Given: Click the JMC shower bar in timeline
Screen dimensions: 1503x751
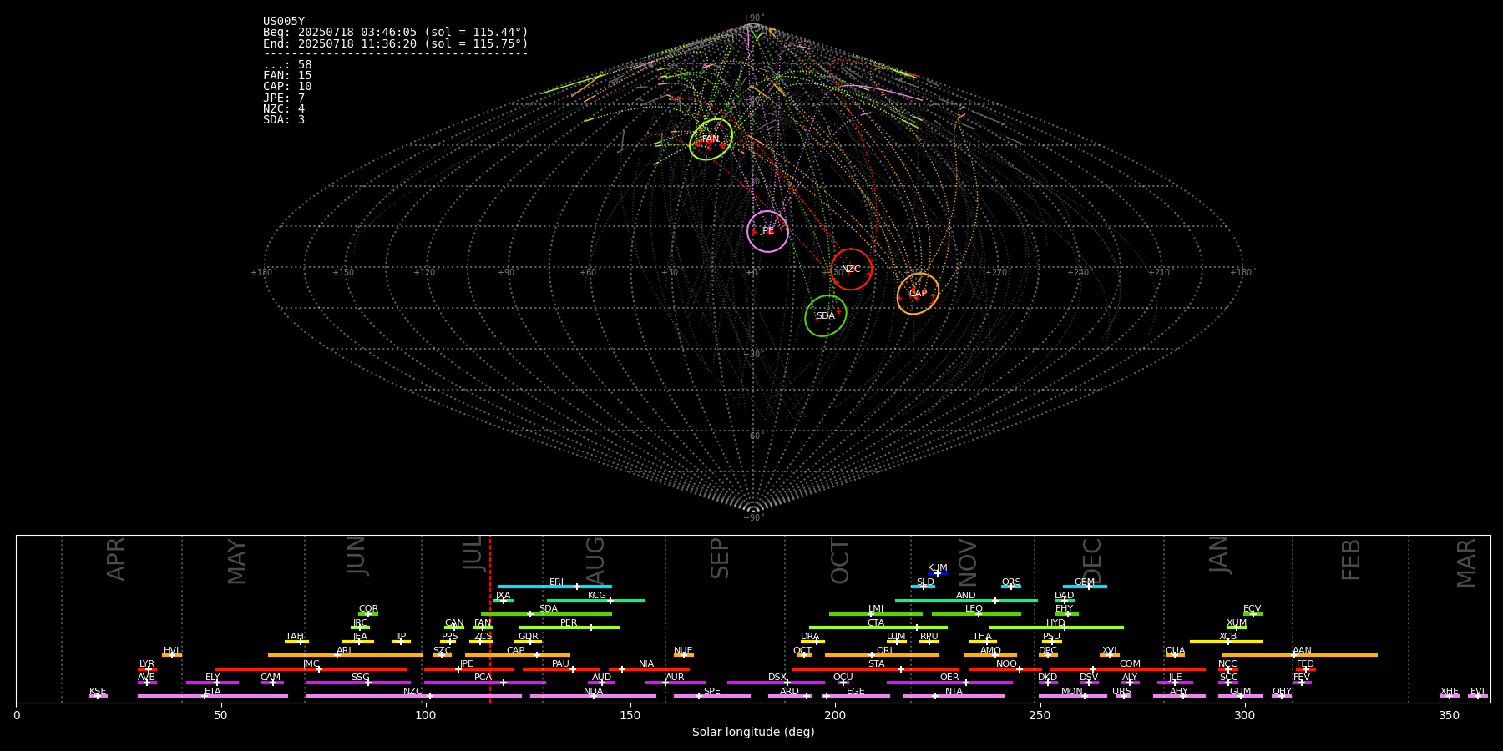Looking at the screenshot, I should (x=311, y=668).
